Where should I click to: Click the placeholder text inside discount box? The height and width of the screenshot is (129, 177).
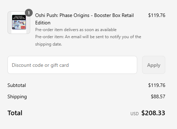[40, 65]
